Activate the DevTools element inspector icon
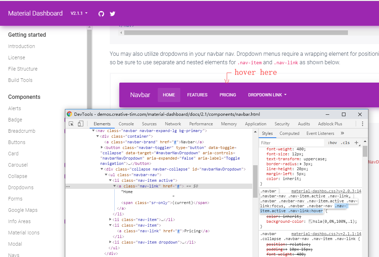Viewport: 379px width, 257px height. (71, 124)
